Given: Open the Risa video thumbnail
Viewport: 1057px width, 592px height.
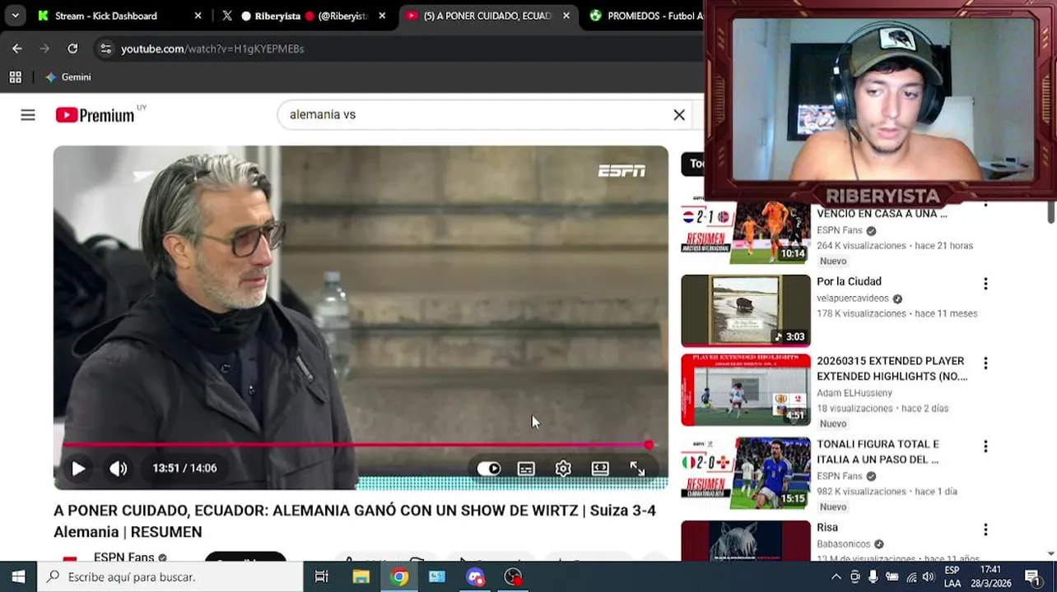Looking at the screenshot, I should pos(746,540).
